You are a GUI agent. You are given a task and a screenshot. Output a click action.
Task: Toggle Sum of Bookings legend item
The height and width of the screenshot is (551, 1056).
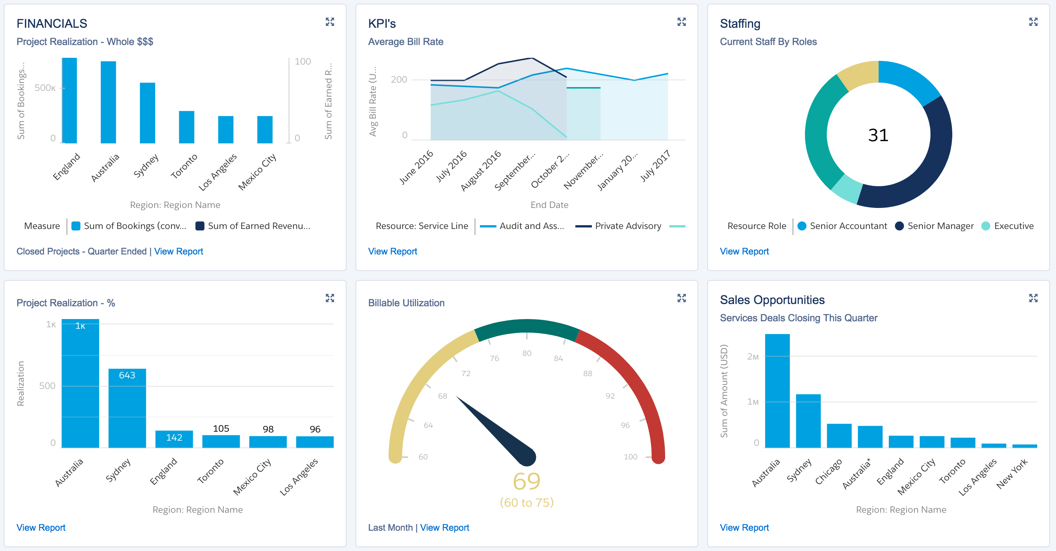pos(129,226)
